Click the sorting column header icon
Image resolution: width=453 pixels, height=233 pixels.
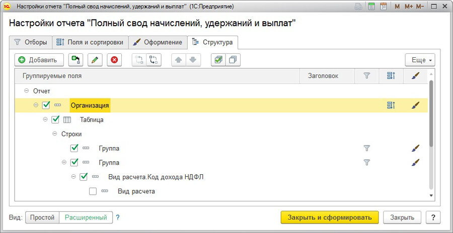[x=391, y=76]
